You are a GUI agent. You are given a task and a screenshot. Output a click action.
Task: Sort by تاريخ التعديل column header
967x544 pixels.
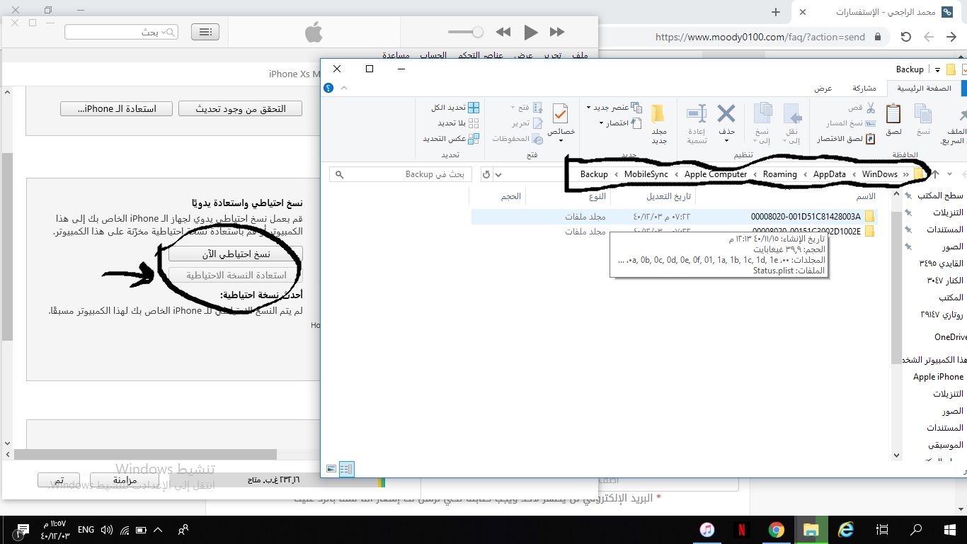pos(669,196)
